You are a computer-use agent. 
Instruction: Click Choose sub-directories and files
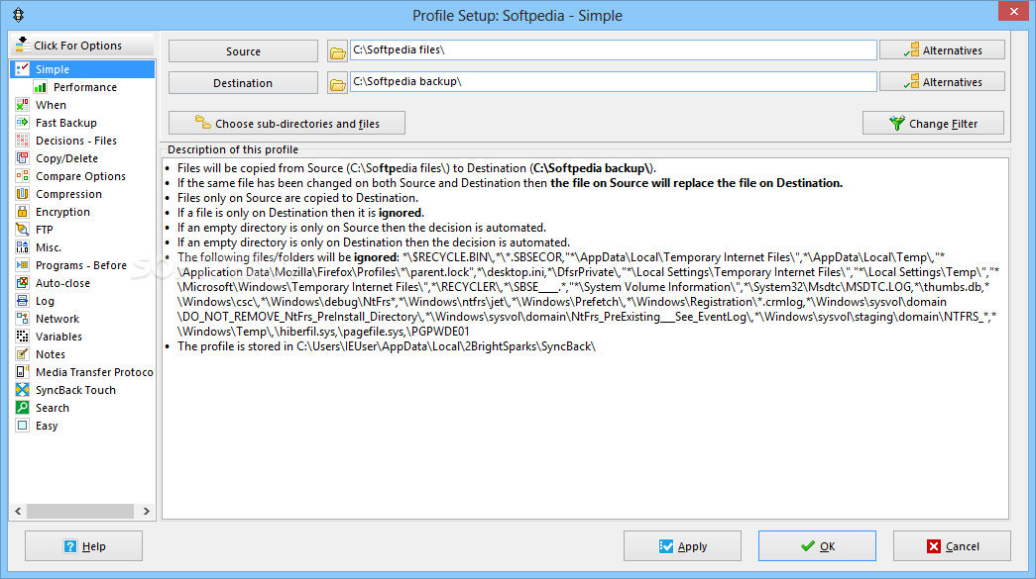[x=287, y=124]
